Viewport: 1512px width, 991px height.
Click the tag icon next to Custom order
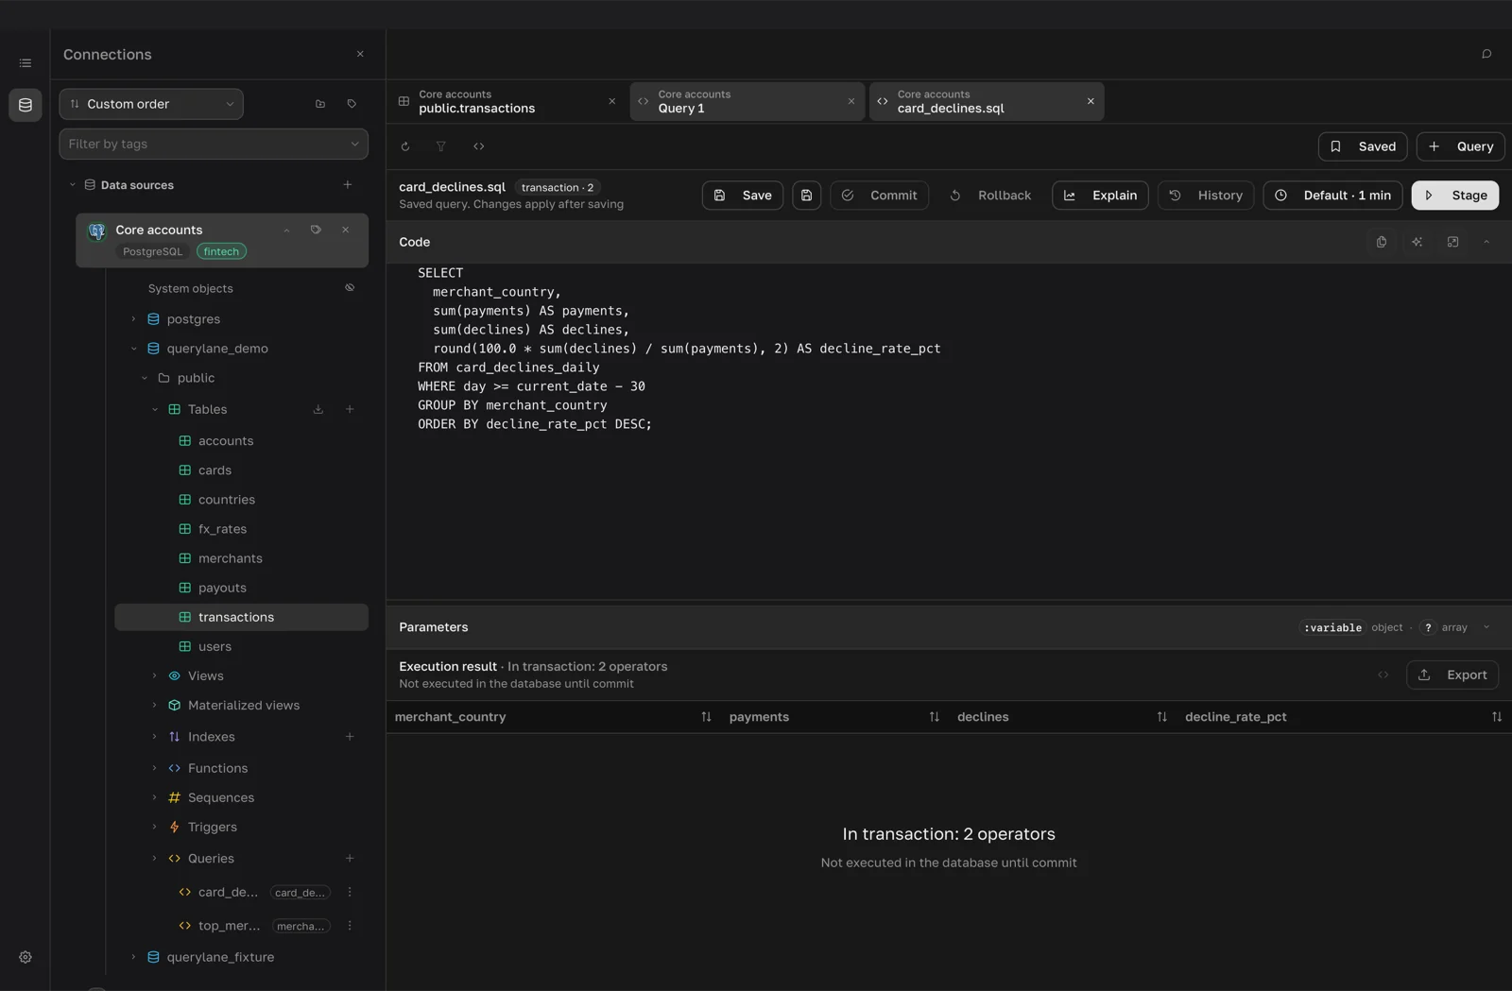352,104
